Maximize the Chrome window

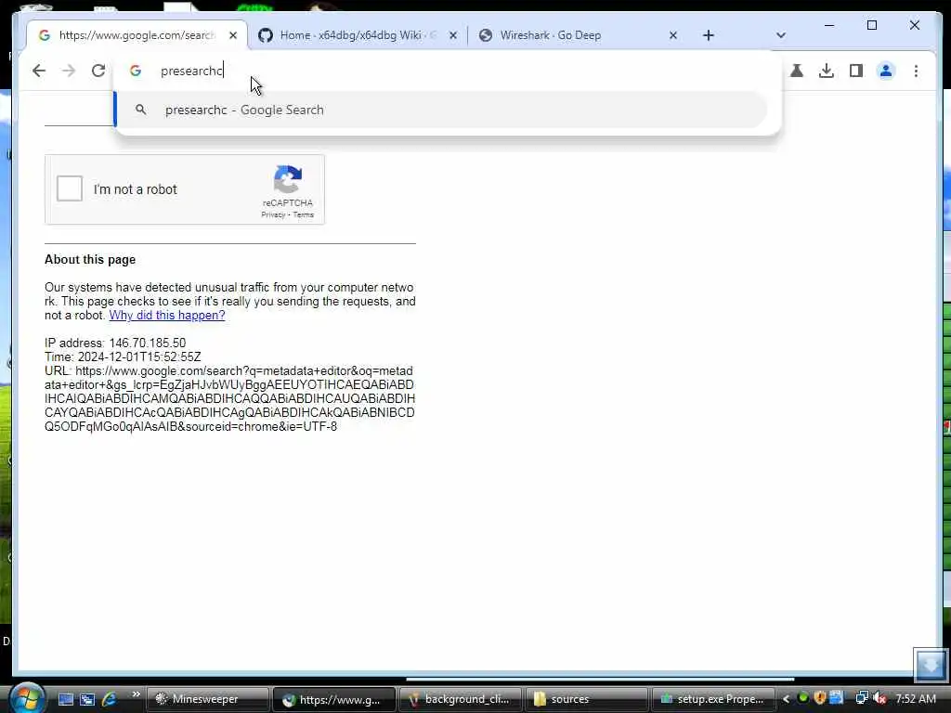[x=871, y=25]
